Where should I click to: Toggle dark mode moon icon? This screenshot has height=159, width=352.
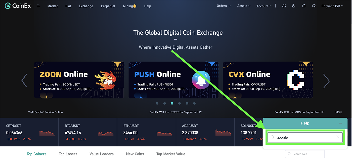point(294,6)
